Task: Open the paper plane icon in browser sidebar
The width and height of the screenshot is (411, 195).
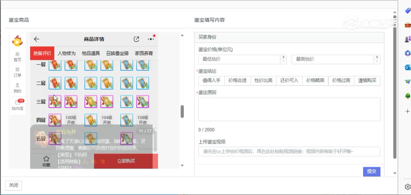Action: 407,82
